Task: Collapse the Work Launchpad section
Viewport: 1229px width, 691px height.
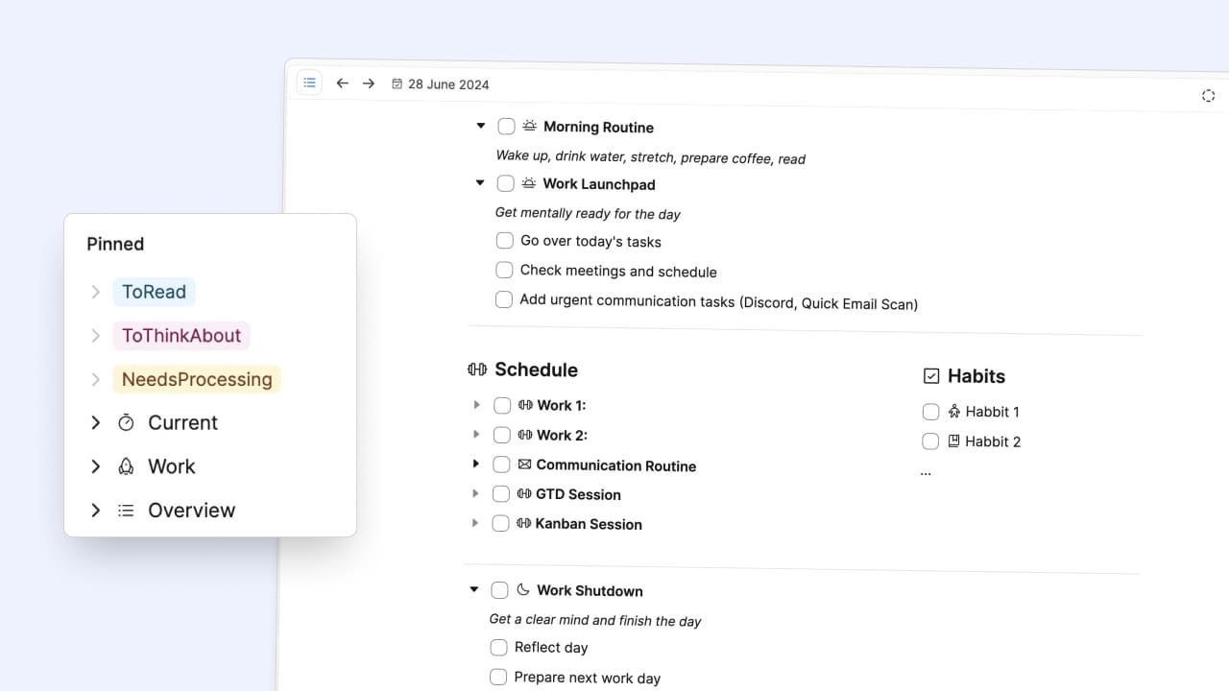Action: click(480, 182)
